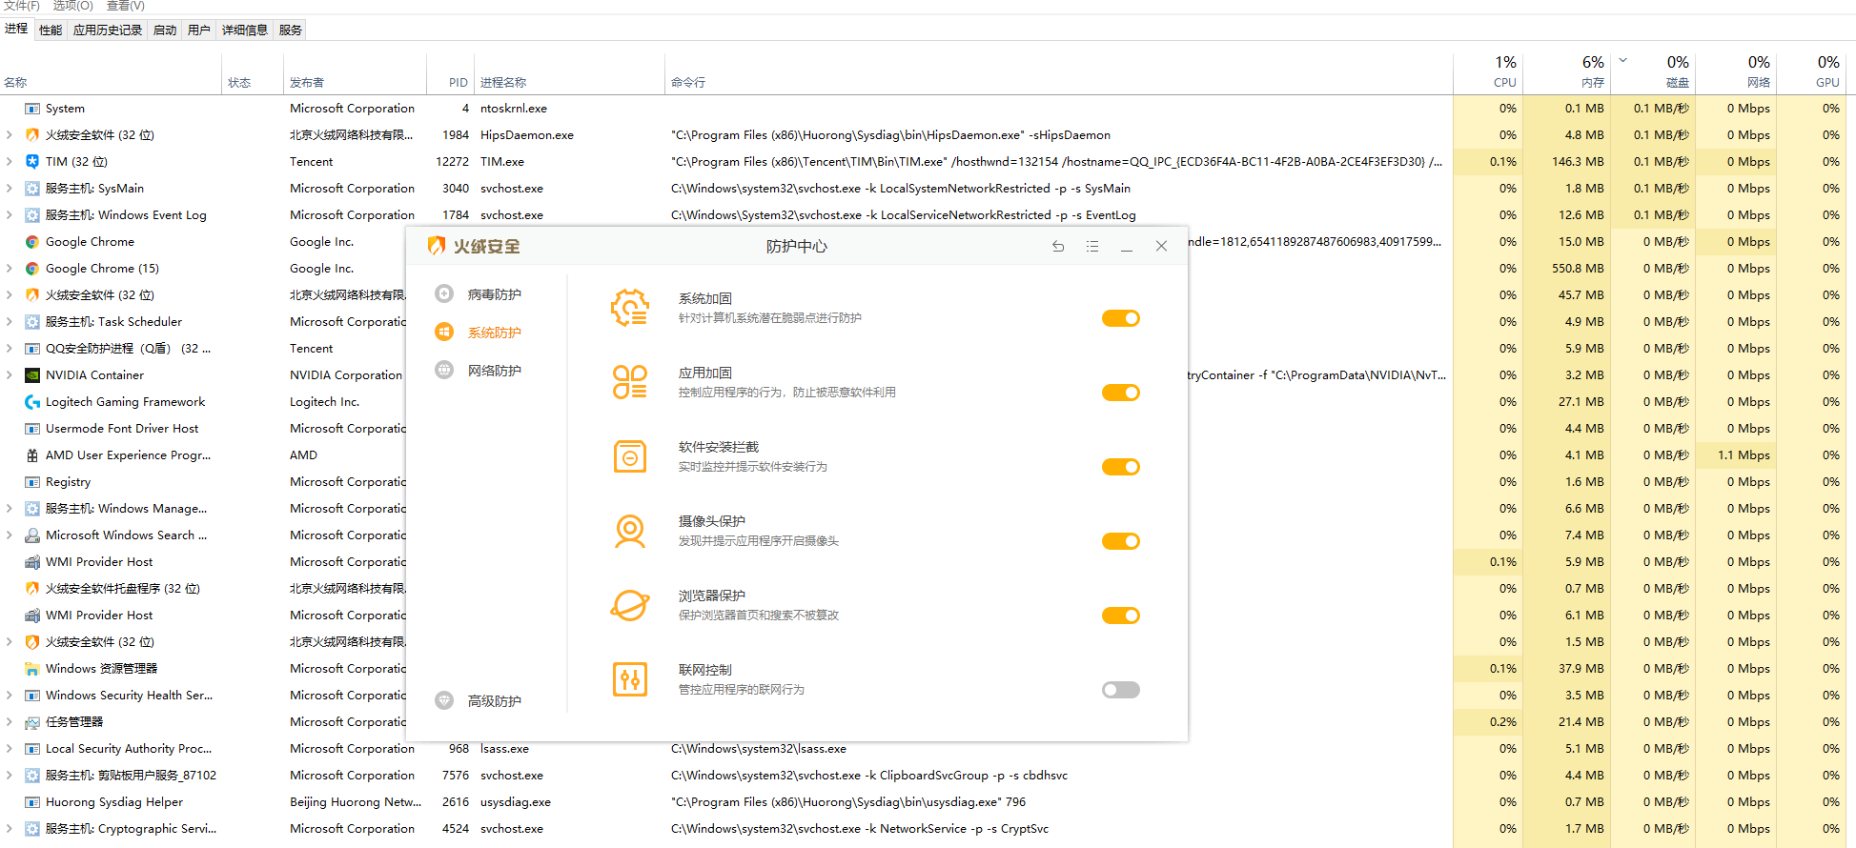Viewport: 1856px width, 848px height.
Task: Expand the Google Chrome (15) group
Action: tap(10, 268)
